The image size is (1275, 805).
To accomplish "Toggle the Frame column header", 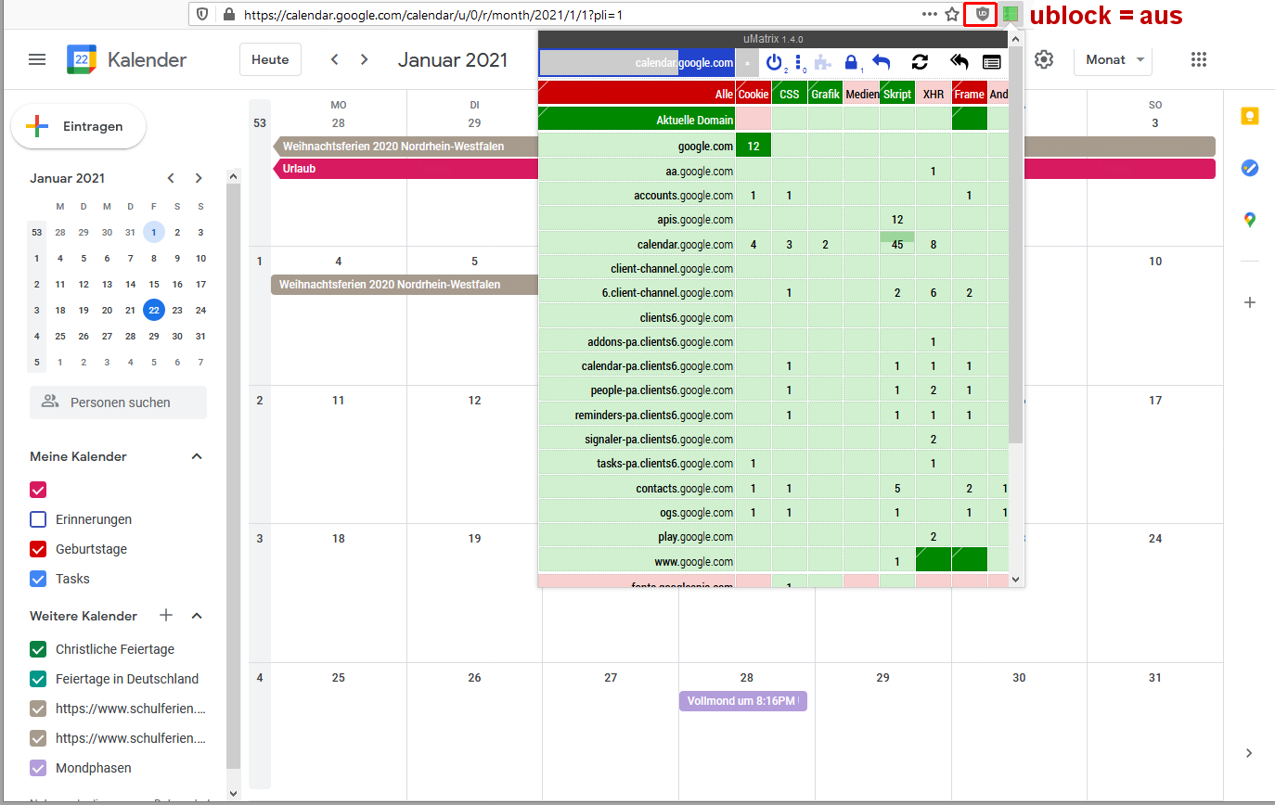I will (x=969, y=94).
